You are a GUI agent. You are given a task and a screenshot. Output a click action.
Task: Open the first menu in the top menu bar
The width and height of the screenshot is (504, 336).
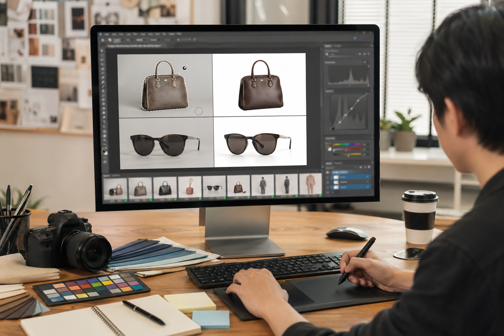[x=107, y=34]
